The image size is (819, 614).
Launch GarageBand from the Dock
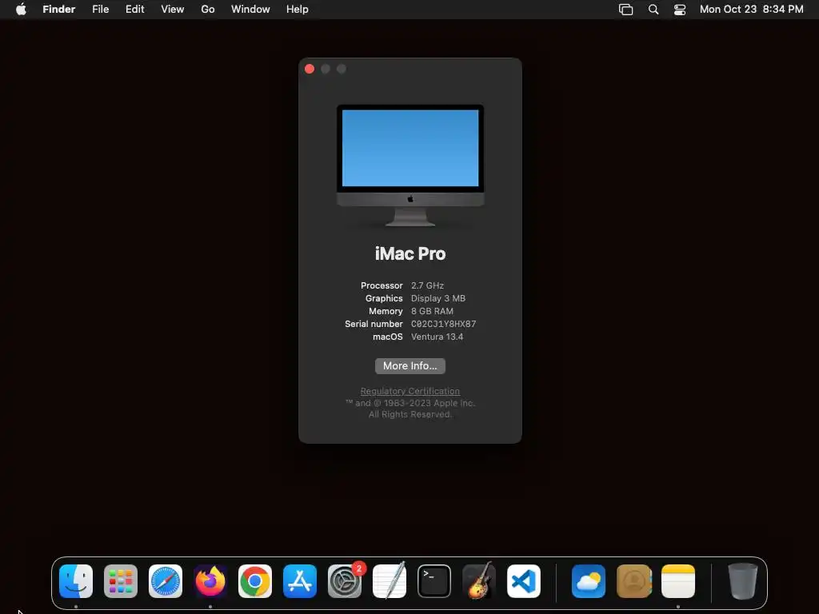pos(479,581)
